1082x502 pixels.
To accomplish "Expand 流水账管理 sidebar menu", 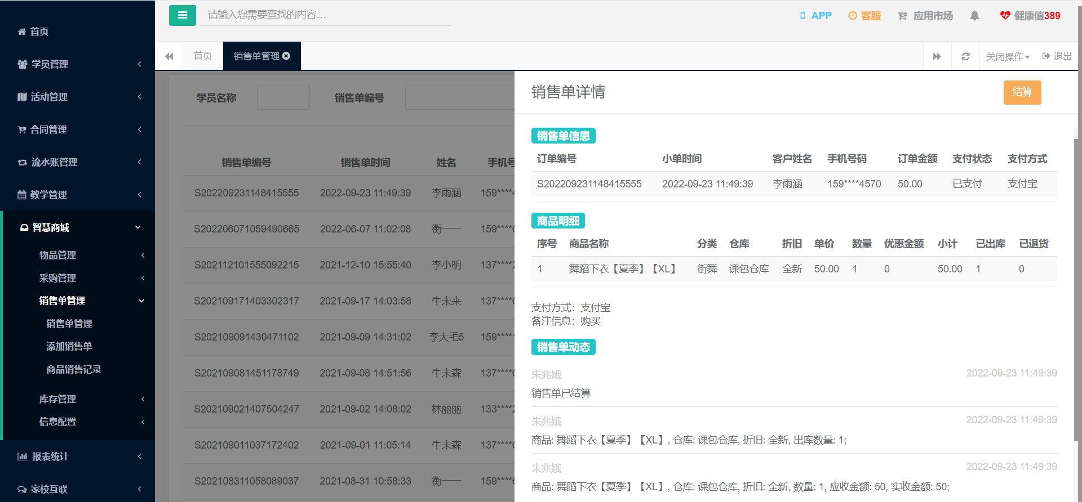I will point(77,162).
